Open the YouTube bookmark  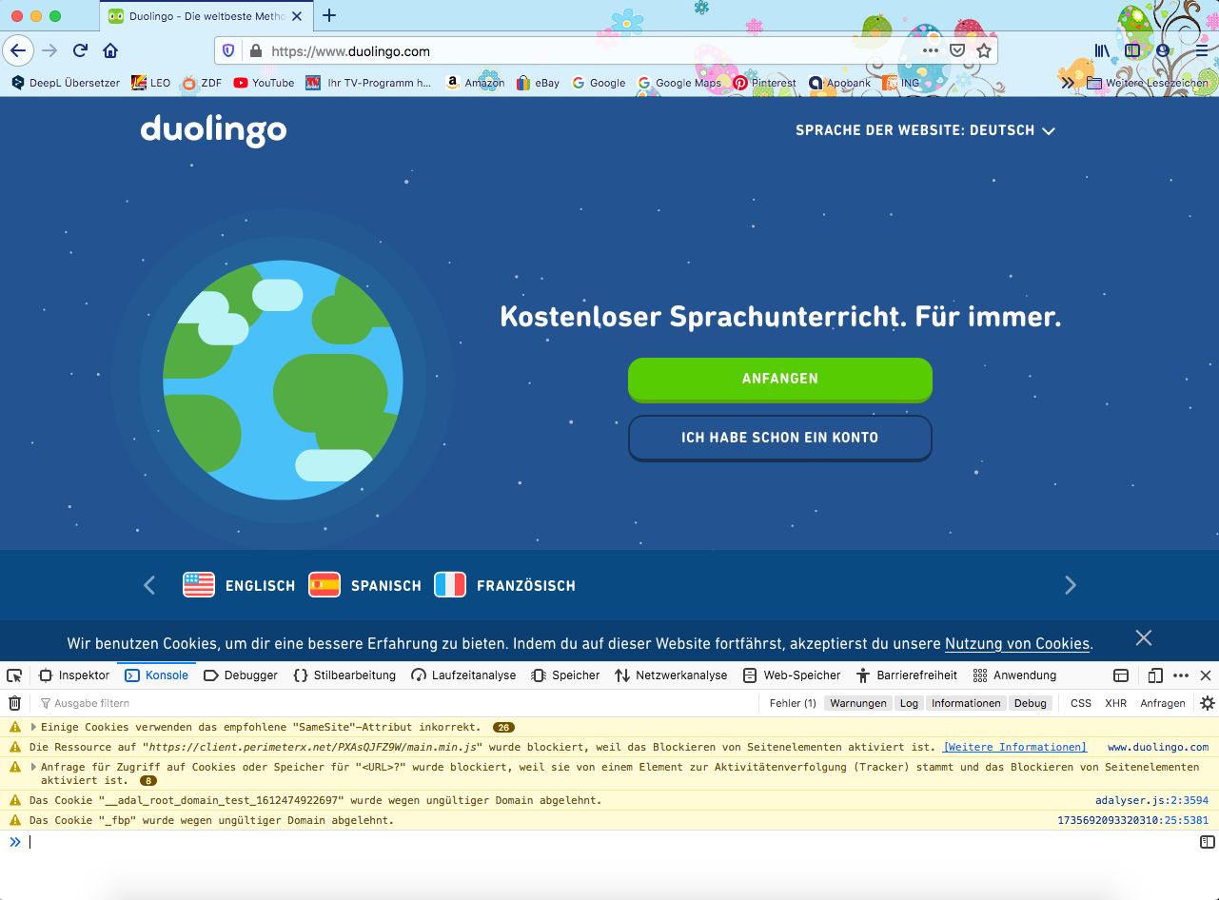(x=264, y=83)
